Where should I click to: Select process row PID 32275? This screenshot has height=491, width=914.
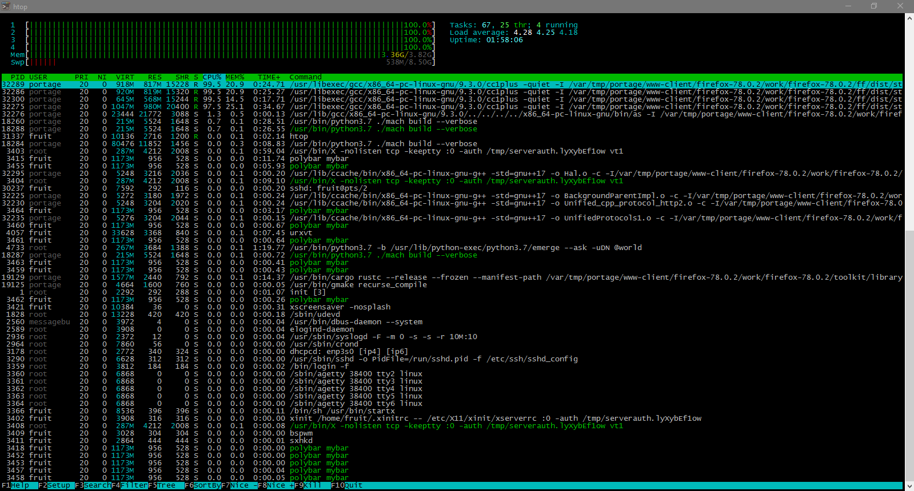[x=452, y=107]
